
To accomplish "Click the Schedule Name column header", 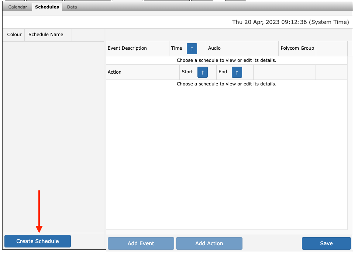I will pyautogui.click(x=46, y=35).
